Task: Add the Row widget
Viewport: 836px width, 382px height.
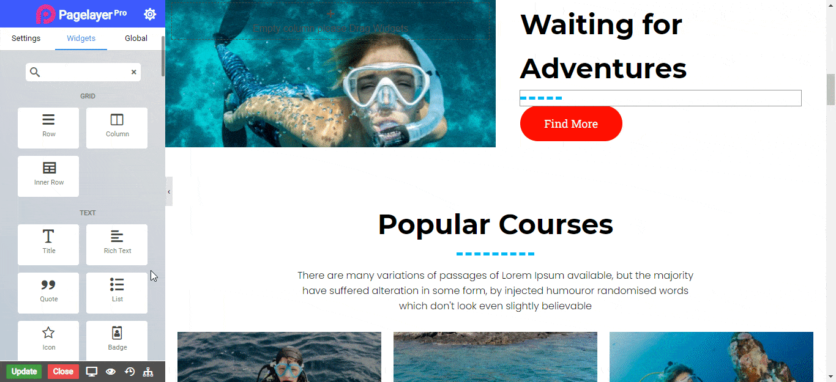Action: pos(48,128)
